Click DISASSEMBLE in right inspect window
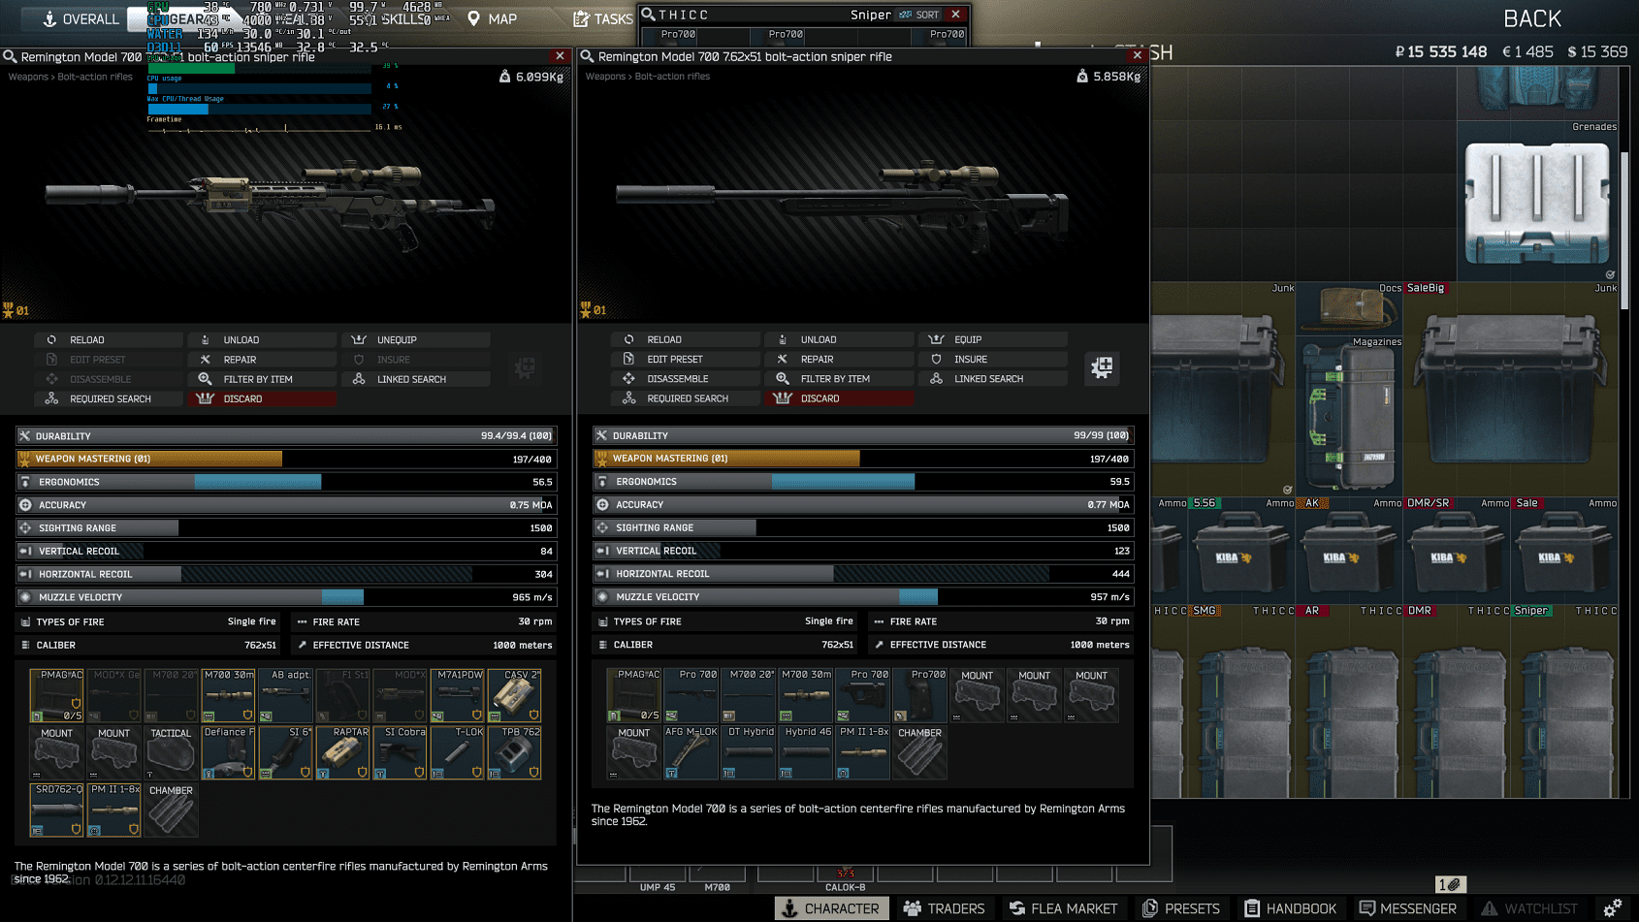1639x922 pixels. 686,378
